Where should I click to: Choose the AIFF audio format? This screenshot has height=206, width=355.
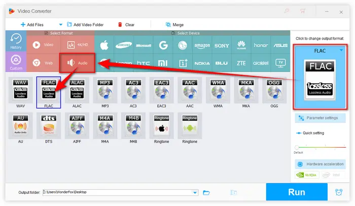point(77,126)
